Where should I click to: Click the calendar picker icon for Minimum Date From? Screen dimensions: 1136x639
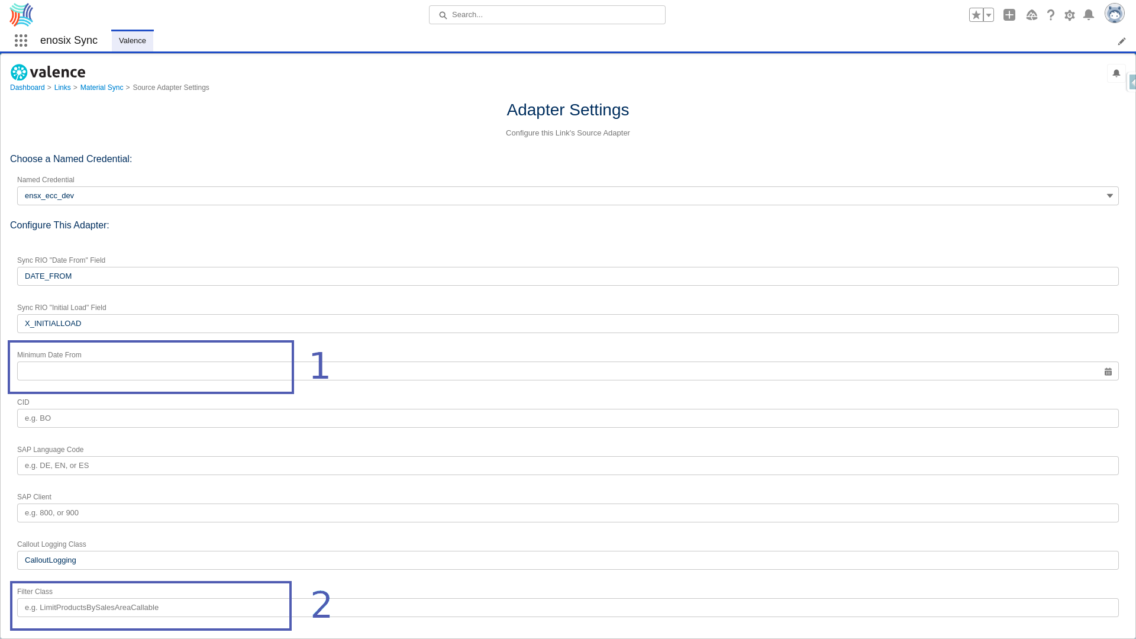tap(1108, 372)
